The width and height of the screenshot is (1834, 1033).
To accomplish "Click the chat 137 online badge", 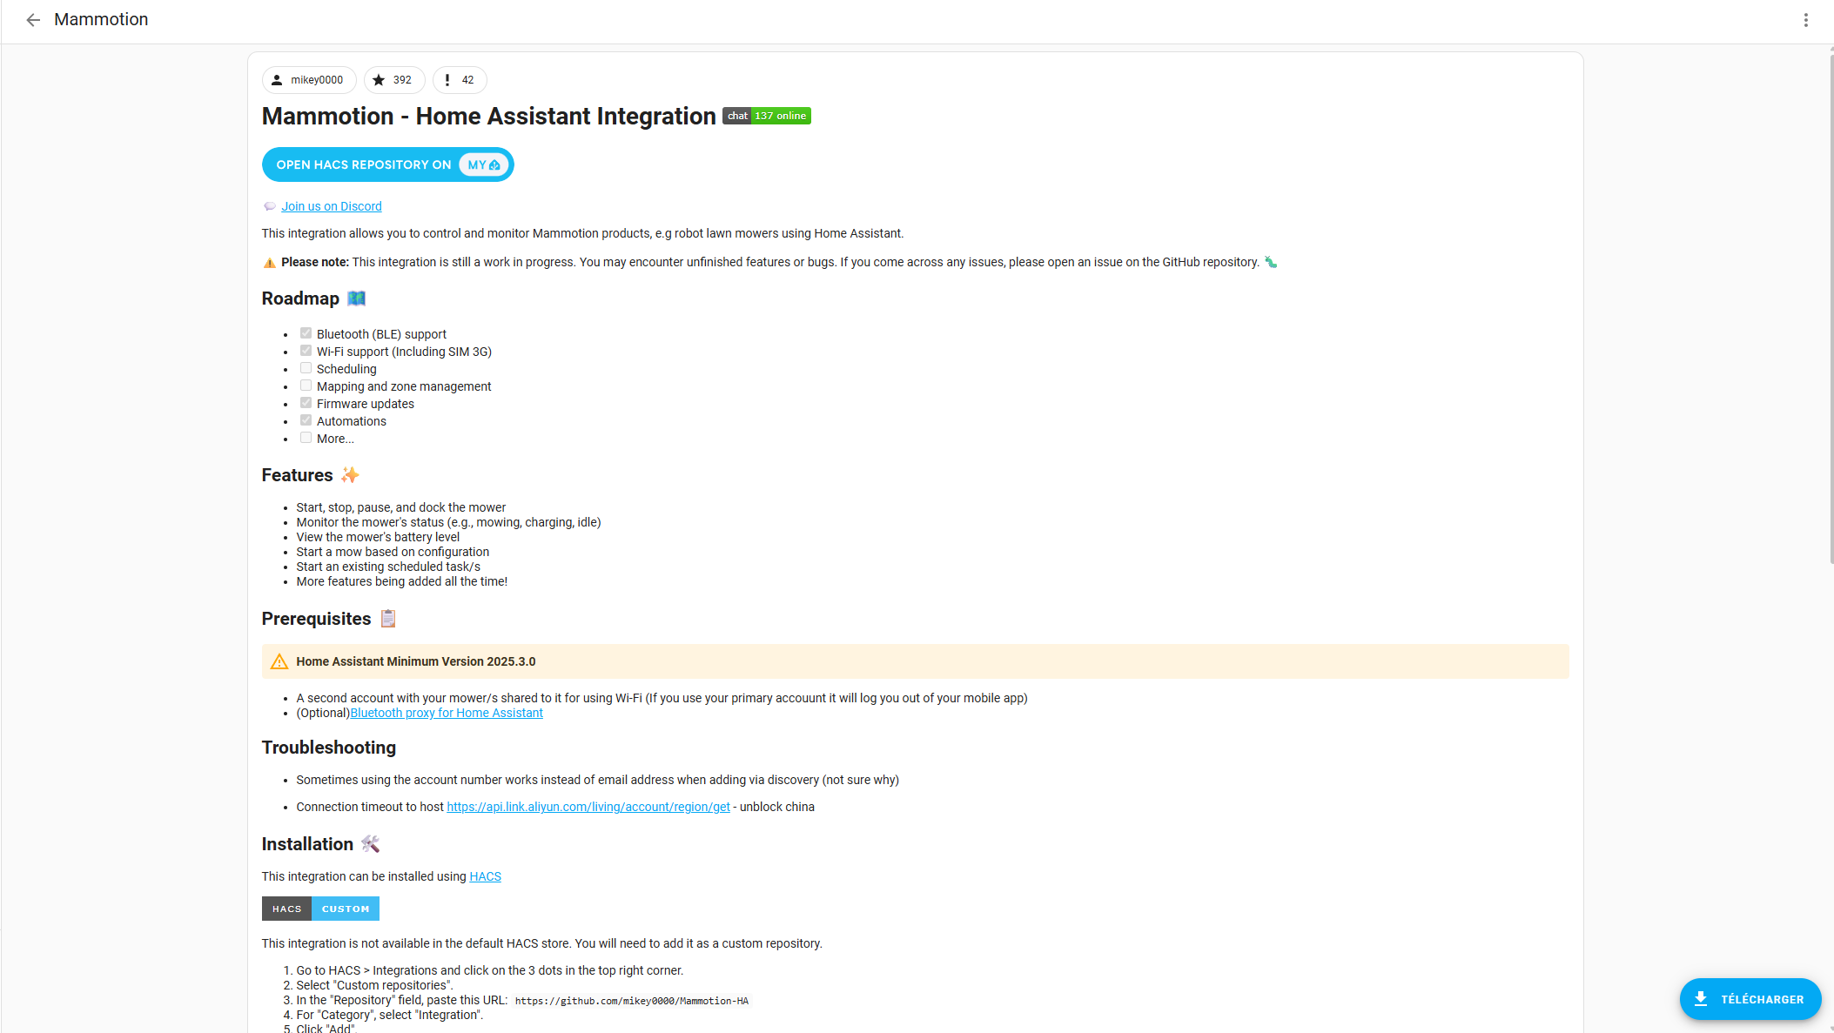I will coord(766,115).
